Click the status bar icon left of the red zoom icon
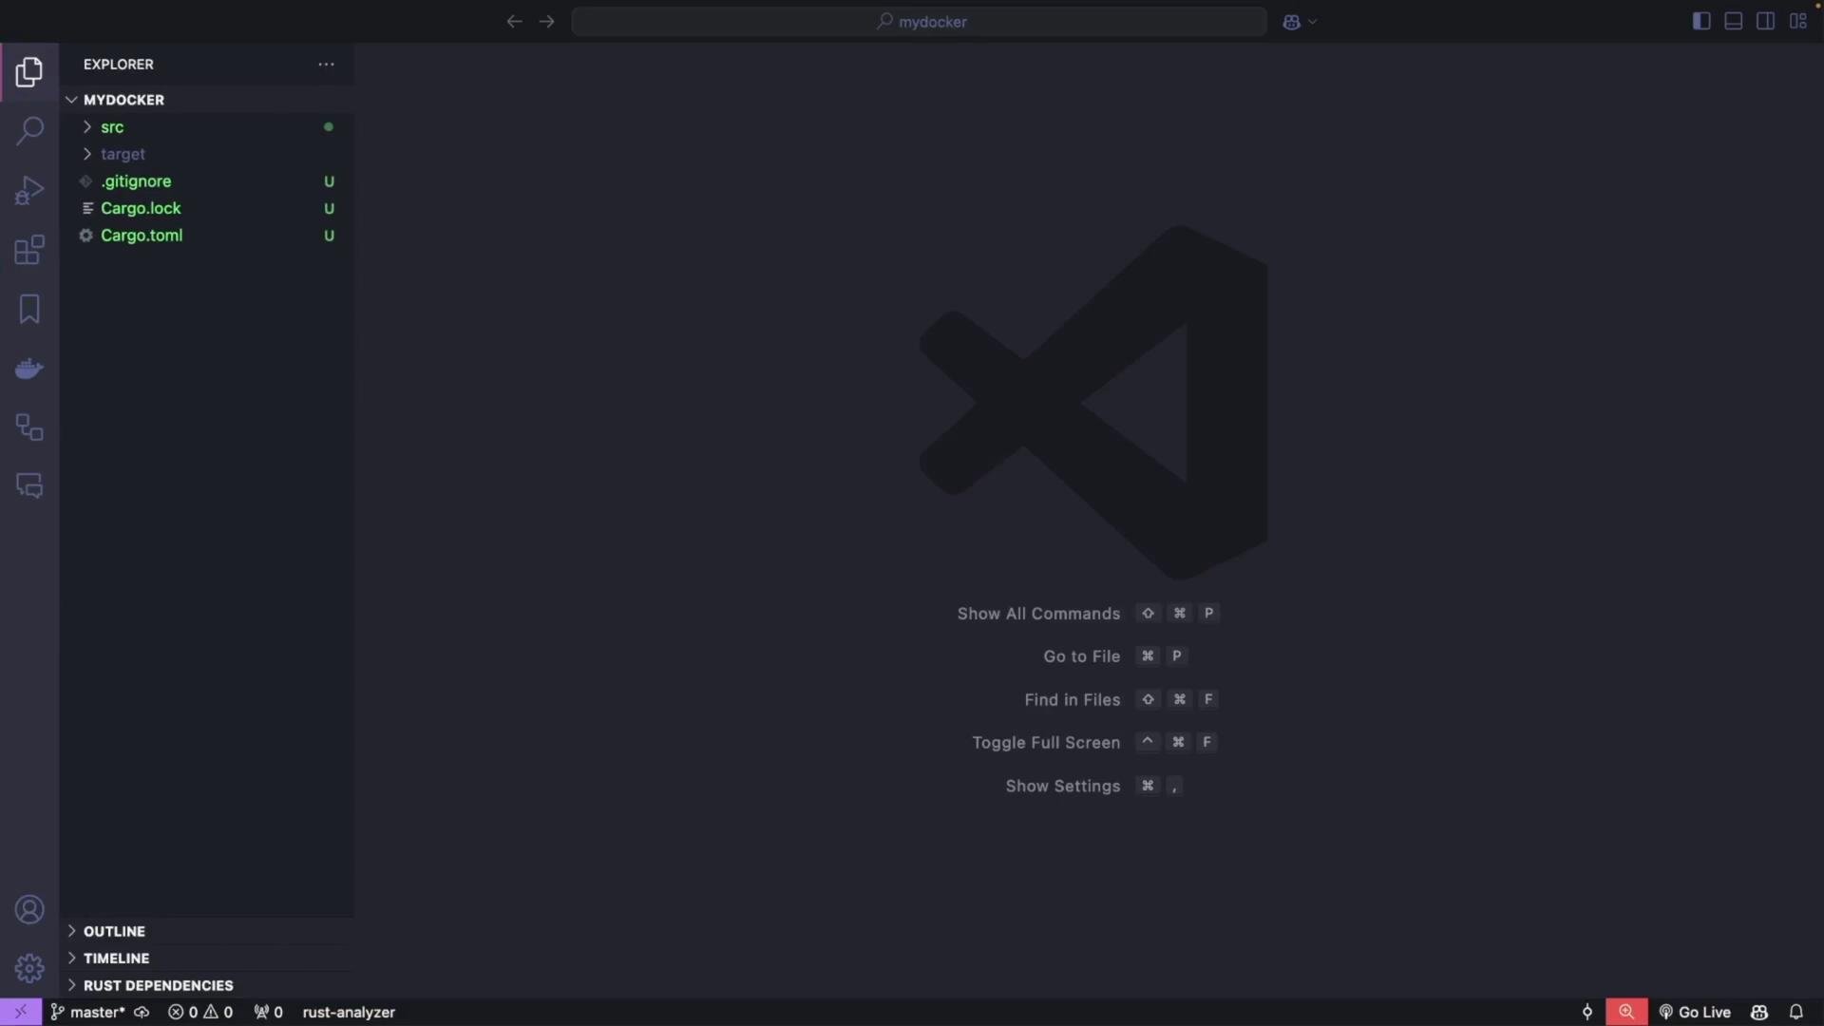This screenshot has height=1026, width=1824. click(1586, 1012)
